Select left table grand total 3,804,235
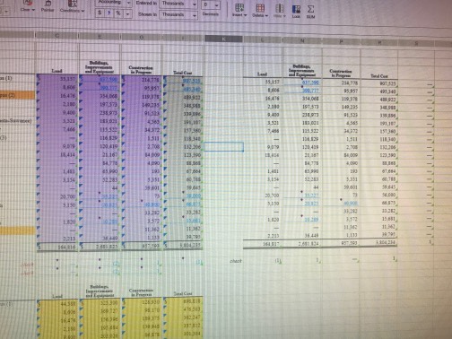452x339 pixels. coord(183,247)
